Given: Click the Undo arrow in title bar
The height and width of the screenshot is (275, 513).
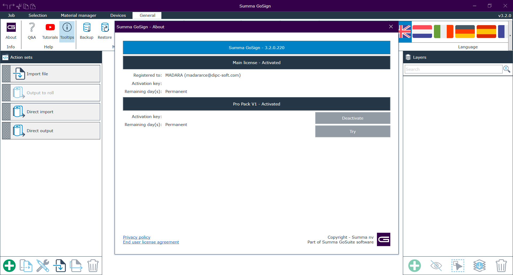Looking at the screenshot, I should 5,6.
